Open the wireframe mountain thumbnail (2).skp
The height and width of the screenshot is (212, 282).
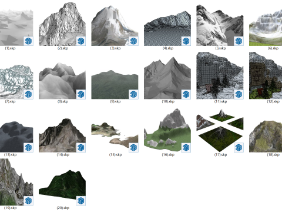62,24
